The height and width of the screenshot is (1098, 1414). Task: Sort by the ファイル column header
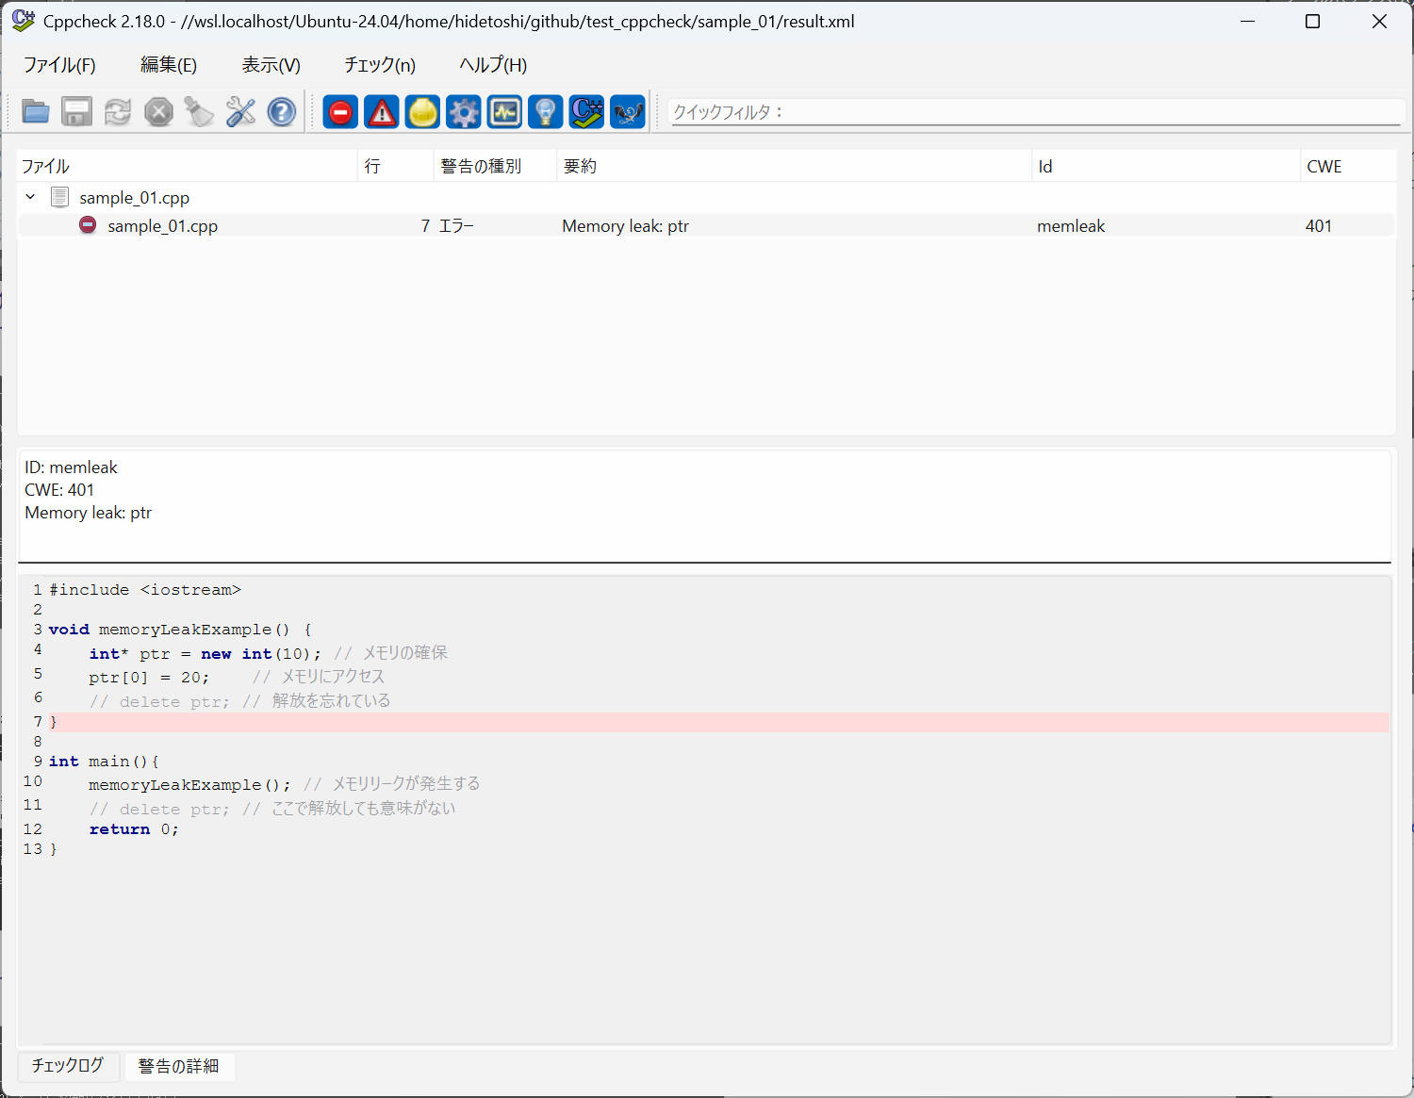coord(188,166)
